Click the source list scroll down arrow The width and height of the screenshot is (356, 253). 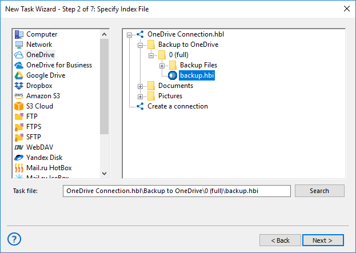click(x=104, y=174)
